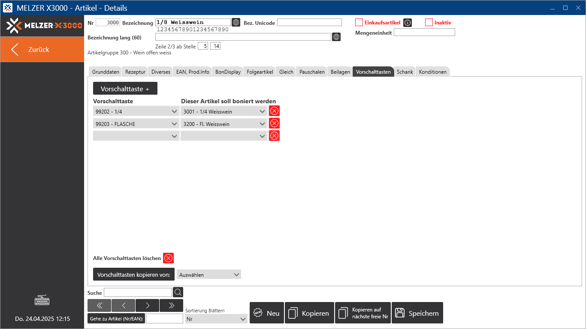
Task: Switch to the Rezeptur tab
Action: [135, 72]
